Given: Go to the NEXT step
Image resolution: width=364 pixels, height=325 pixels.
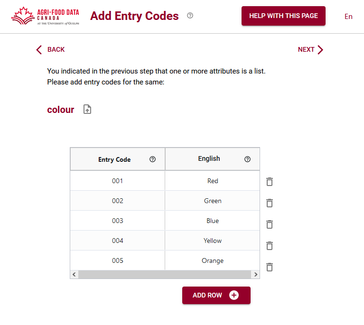Looking at the screenshot, I should tap(310, 49).
